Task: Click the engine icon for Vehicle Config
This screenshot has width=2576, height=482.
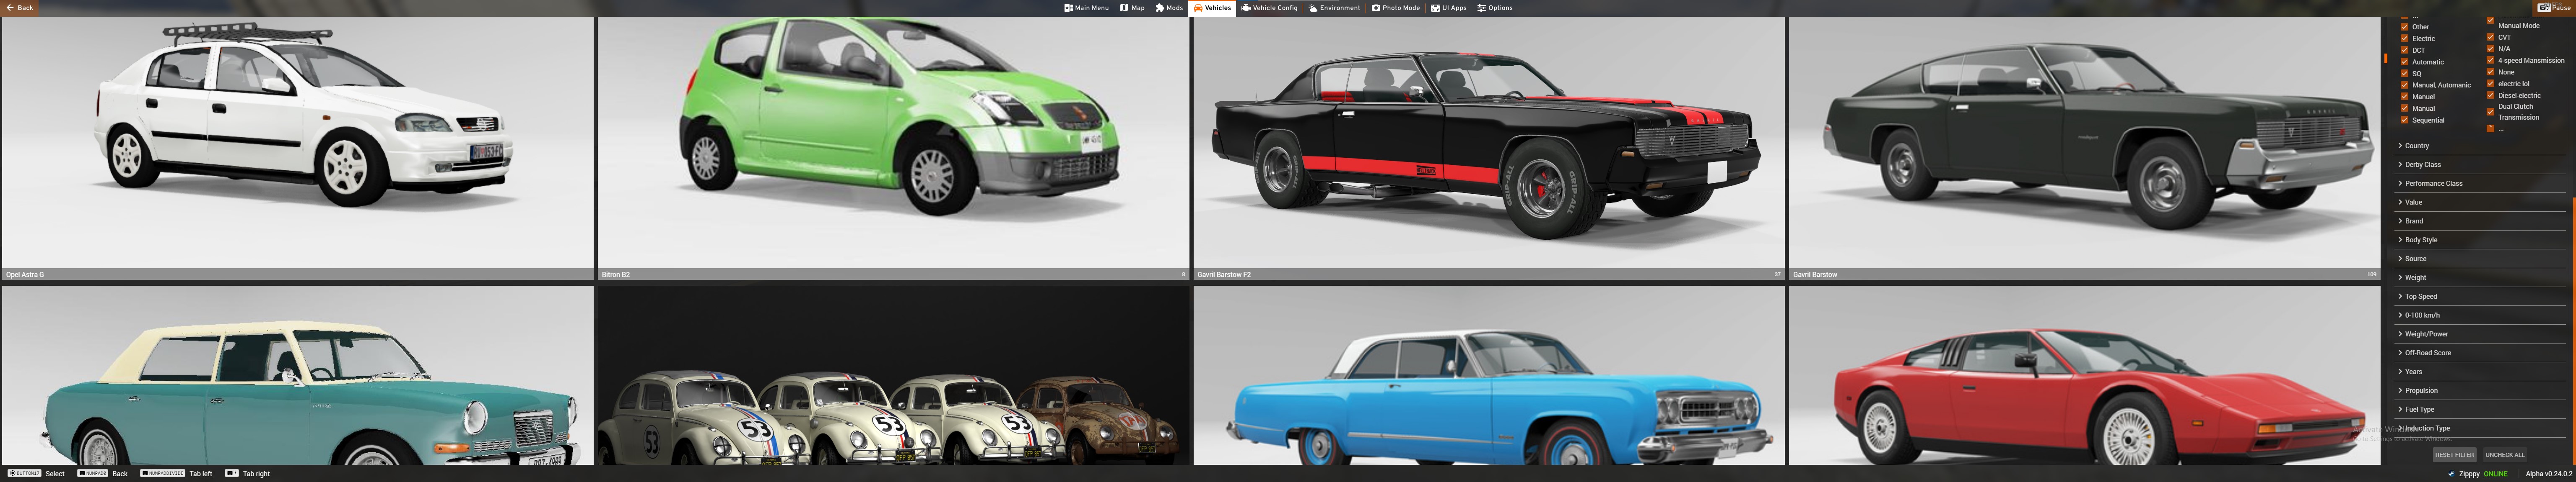Action: point(1246,8)
